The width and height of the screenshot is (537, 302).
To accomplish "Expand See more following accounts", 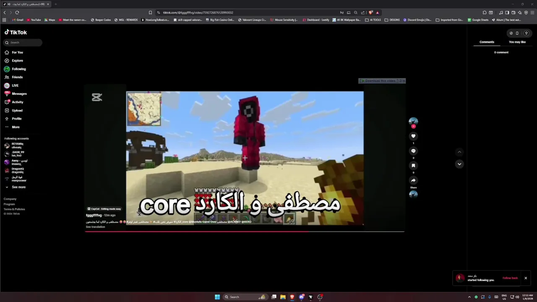I will [x=15, y=187].
